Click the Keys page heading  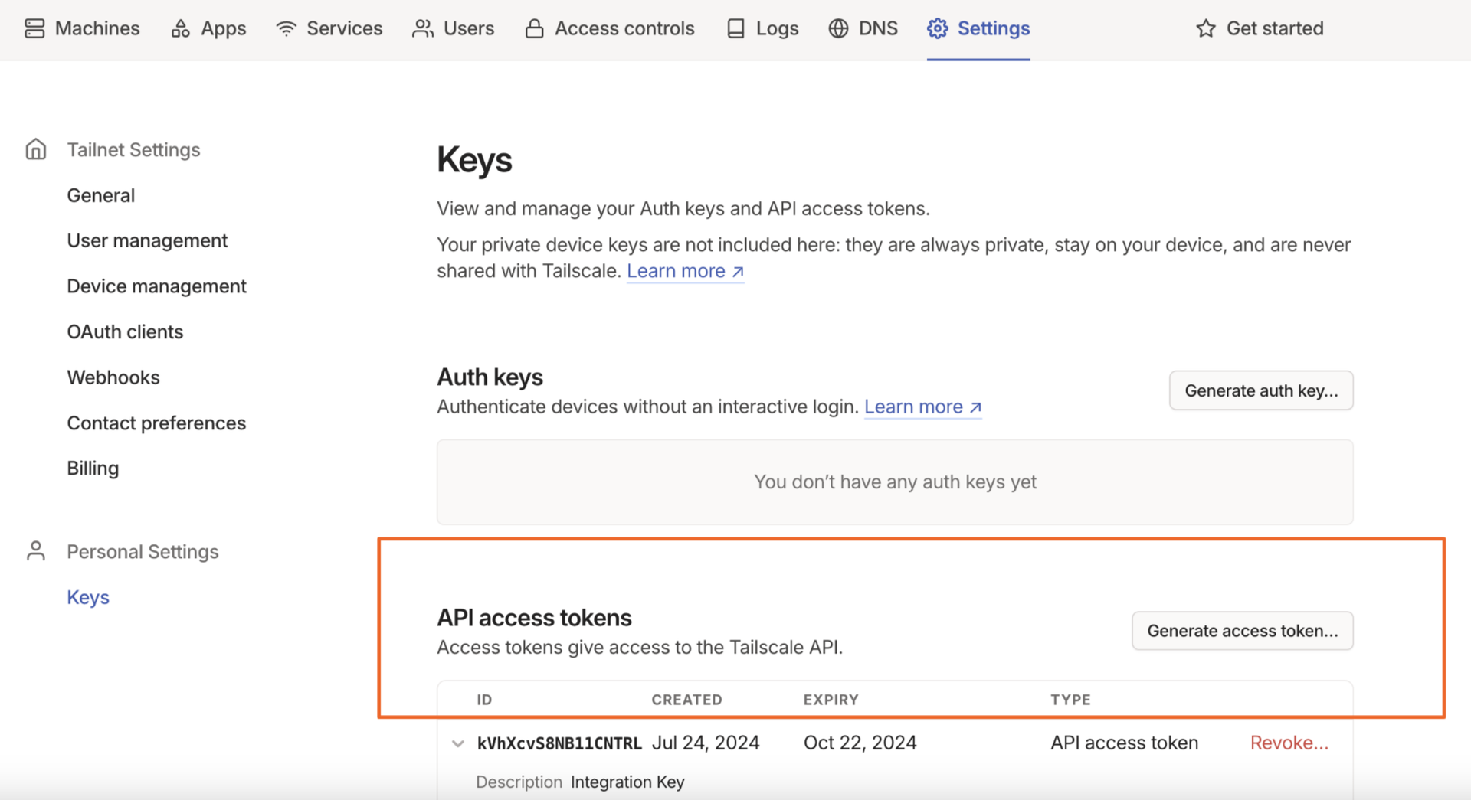click(474, 161)
